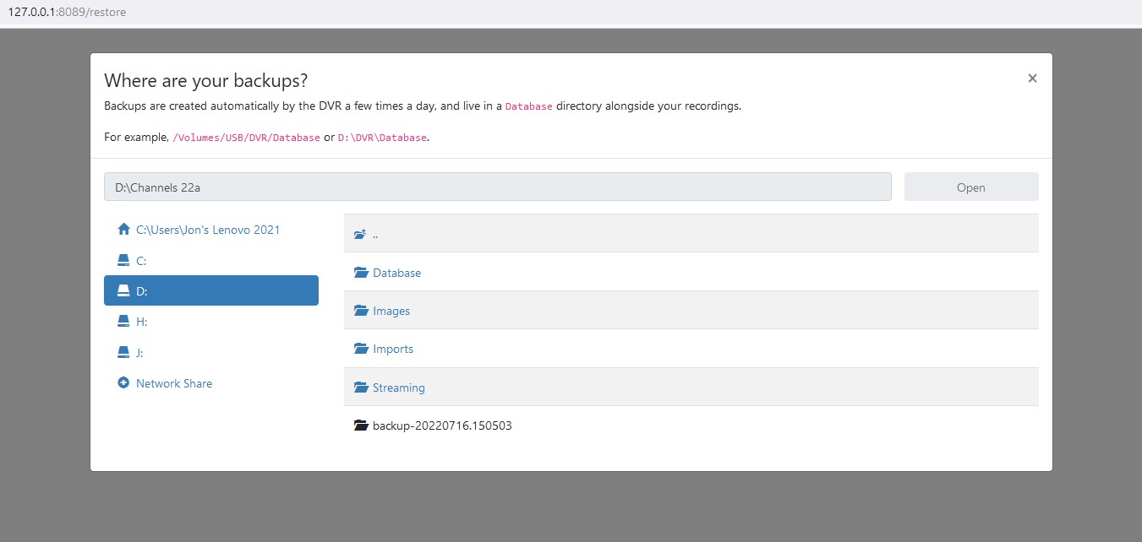Click the home icon for the user folder
Viewport: 1142px width, 542px height.
123,230
